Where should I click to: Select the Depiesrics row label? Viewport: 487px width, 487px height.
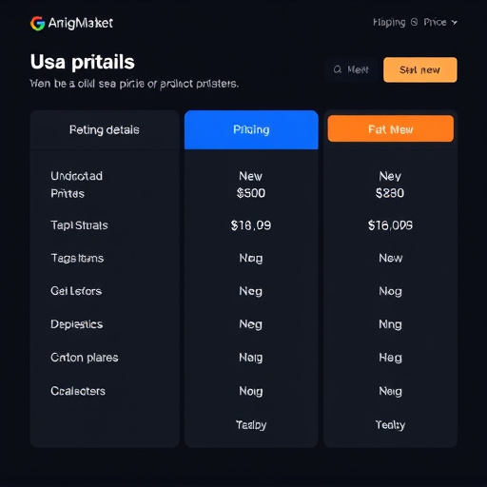77,324
